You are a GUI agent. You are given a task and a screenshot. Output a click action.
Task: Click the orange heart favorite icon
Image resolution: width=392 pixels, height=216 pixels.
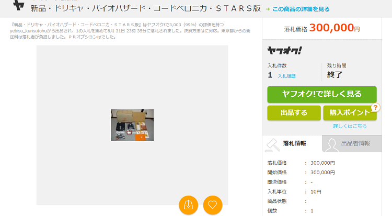click(x=213, y=205)
